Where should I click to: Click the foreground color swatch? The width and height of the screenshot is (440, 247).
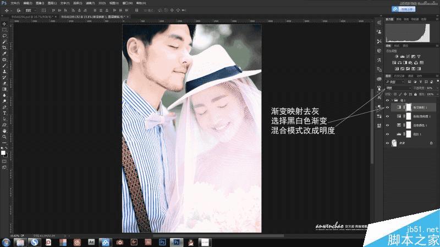[3, 153]
